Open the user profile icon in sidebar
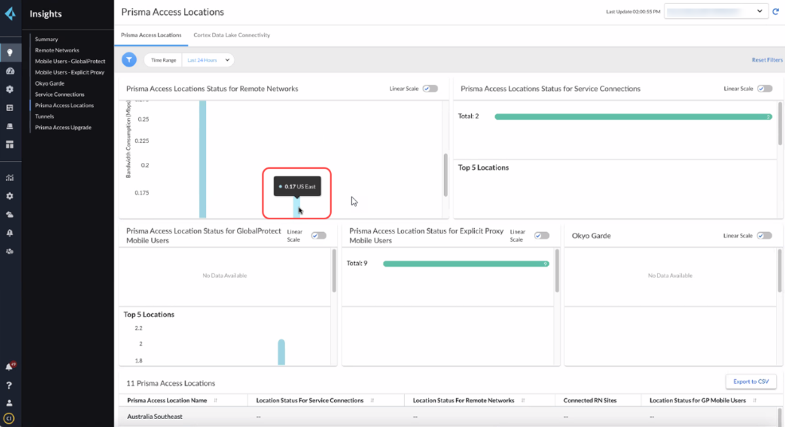785x427 pixels. (x=10, y=403)
